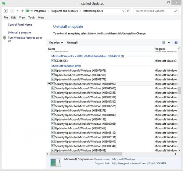Click icon of Security Update KB3038314
Image resolution: width=183 pixels, height=171 pixels.
53,97
